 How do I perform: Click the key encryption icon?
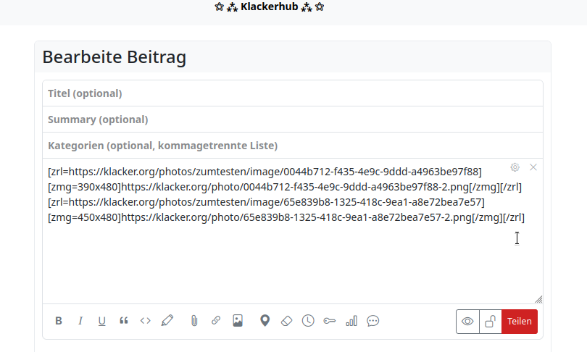click(x=330, y=321)
